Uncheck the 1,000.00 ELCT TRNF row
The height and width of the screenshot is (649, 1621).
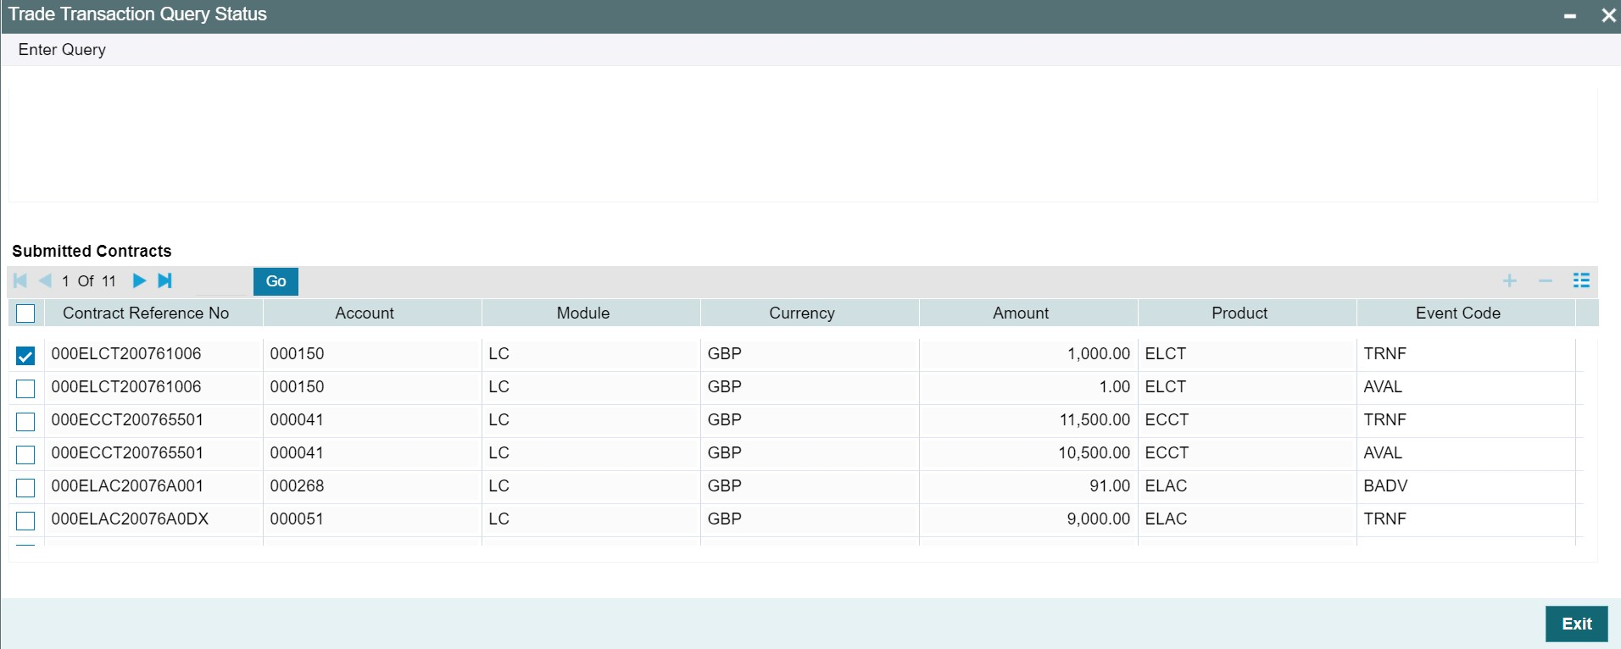tap(25, 356)
